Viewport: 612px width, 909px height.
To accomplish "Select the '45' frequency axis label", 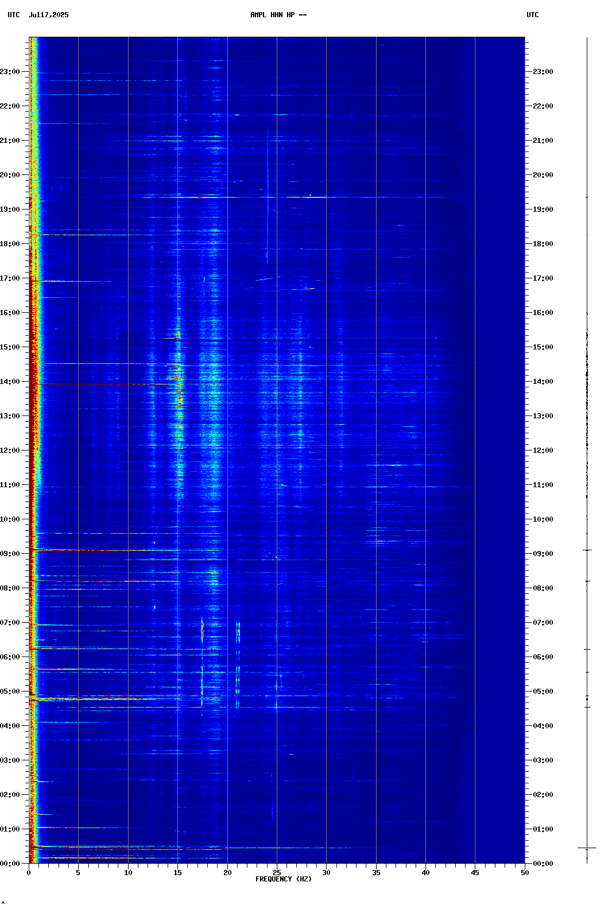I will coord(475,873).
